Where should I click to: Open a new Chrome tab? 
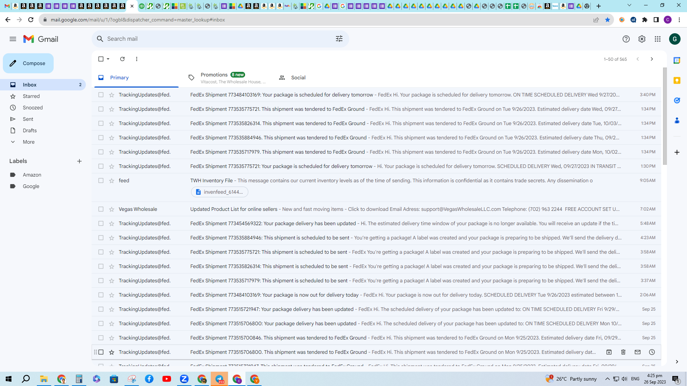(x=599, y=6)
